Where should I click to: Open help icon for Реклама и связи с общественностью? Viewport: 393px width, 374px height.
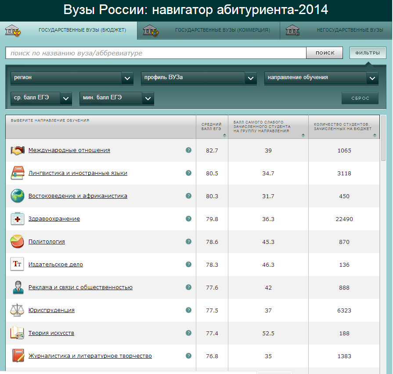pos(188,287)
